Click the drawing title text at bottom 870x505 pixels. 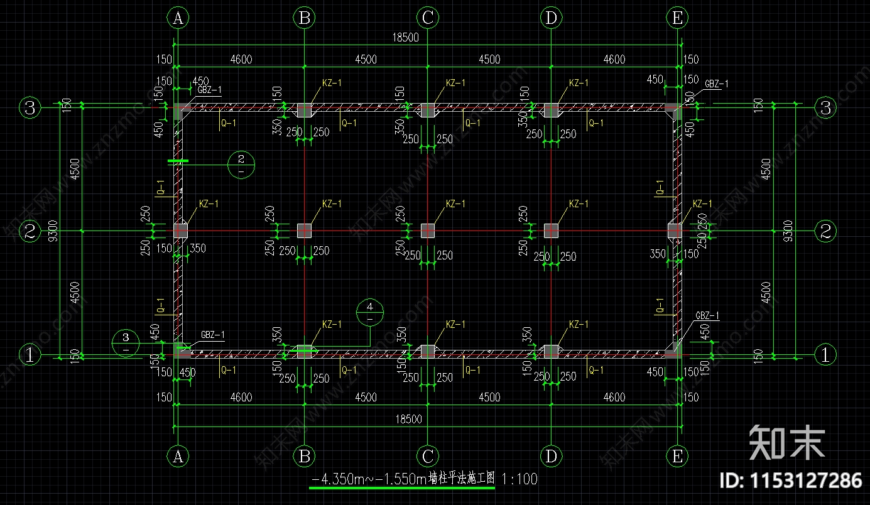[403, 479]
